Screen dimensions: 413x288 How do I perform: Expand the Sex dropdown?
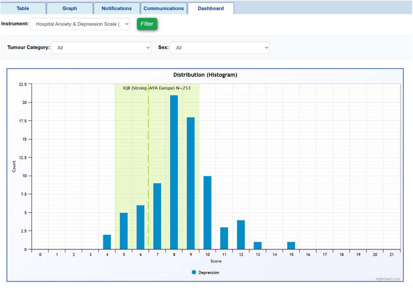pyautogui.click(x=220, y=47)
